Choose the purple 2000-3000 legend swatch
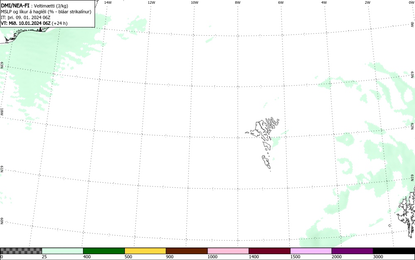 (352, 251)
